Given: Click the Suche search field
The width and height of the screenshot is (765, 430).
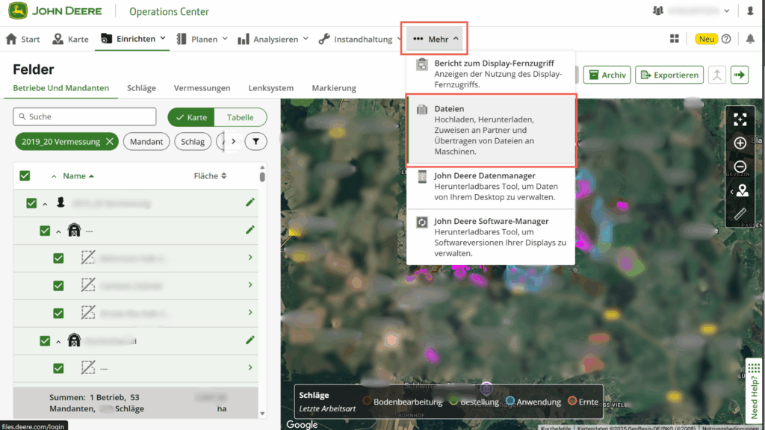Looking at the screenshot, I should pos(84,117).
